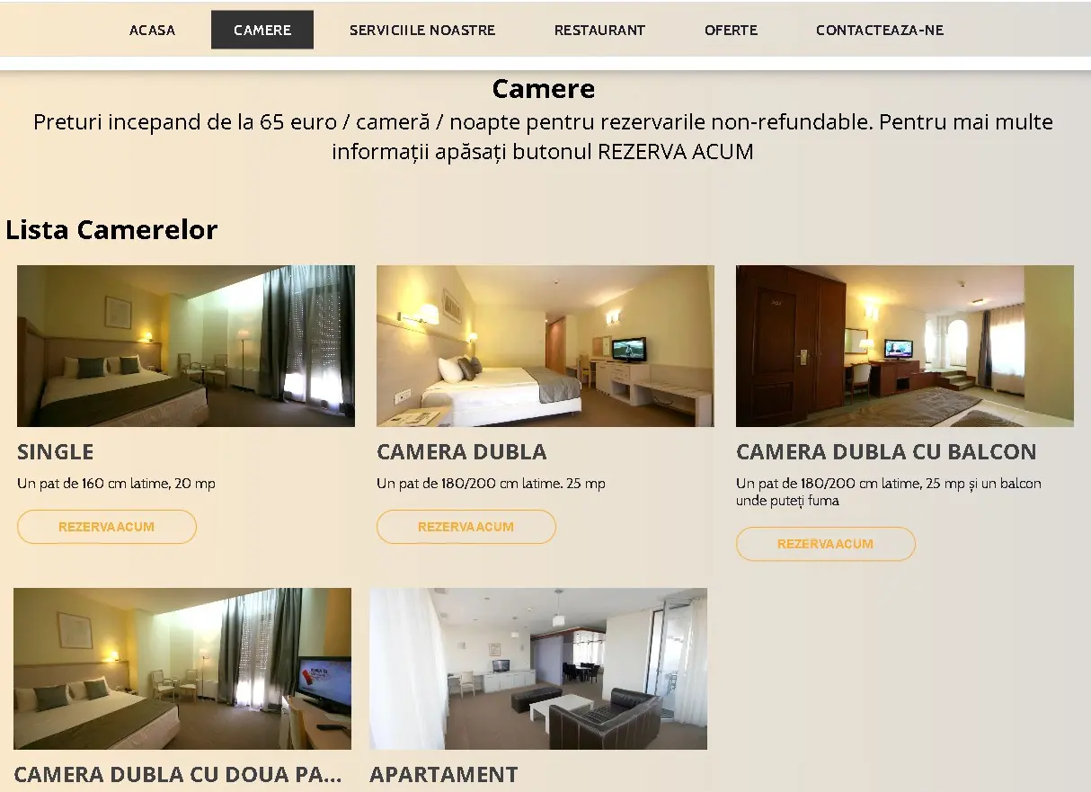Open the SINGLE room photo
The height and width of the screenshot is (792, 1091).
[x=186, y=346]
